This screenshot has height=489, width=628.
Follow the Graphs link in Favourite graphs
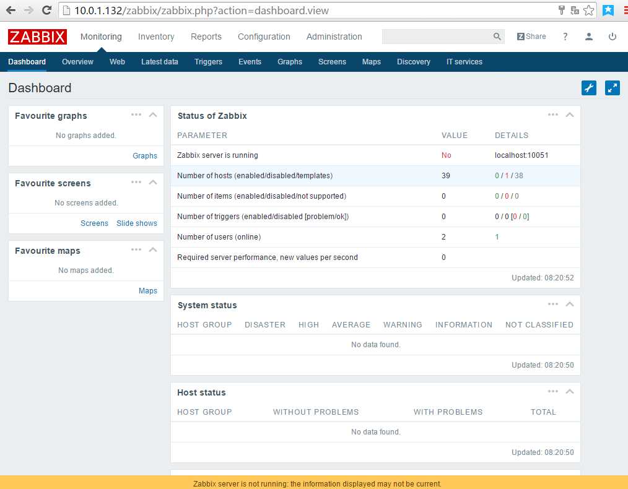point(144,155)
